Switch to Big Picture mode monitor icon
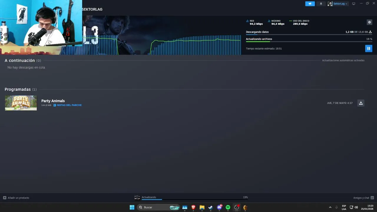 click(354, 4)
